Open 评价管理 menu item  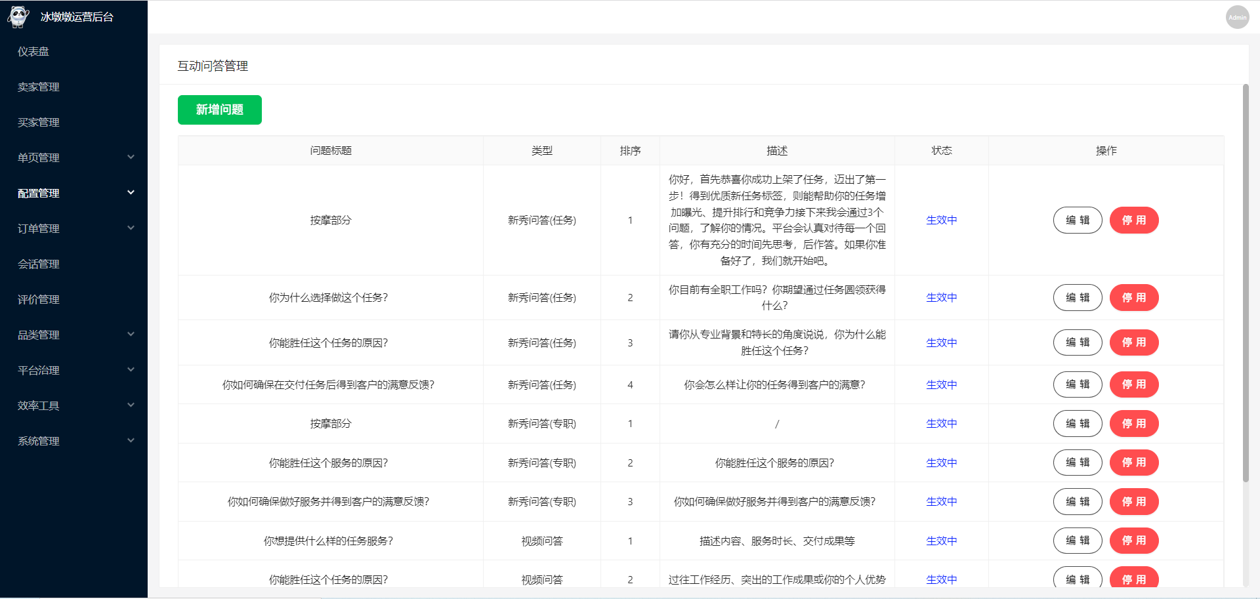38,299
